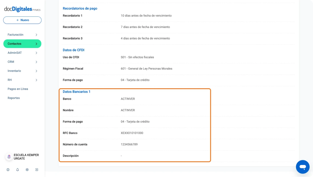This screenshot has height=177, width=313.
Task: Click the Número de cuenta label
Action: pos(75,144)
